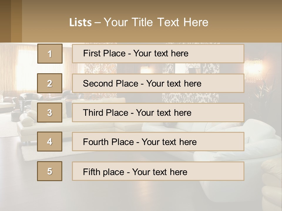282x211 pixels.
Task: Click the text 'Second Place - Your text here'
Action: click(142, 84)
